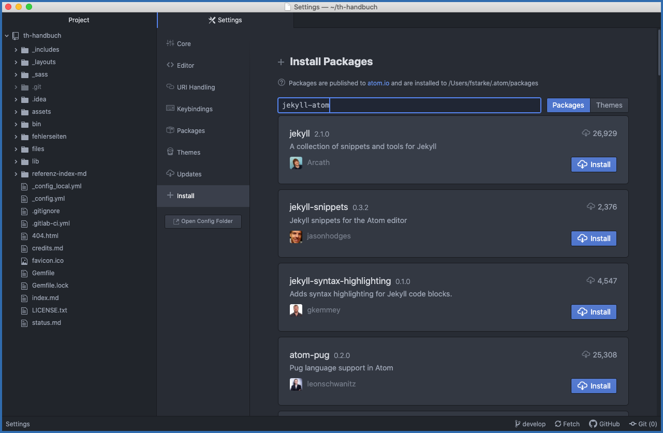The width and height of the screenshot is (663, 433).
Task: Expand the _includes folder
Action: (x=16, y=50)
